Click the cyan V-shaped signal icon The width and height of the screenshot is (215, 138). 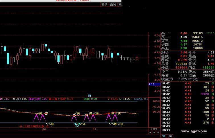77,125
